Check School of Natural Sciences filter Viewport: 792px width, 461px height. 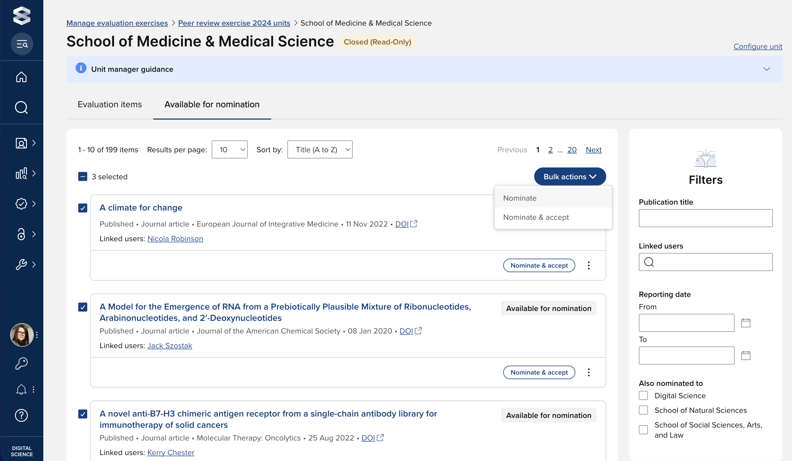point(643,410)
